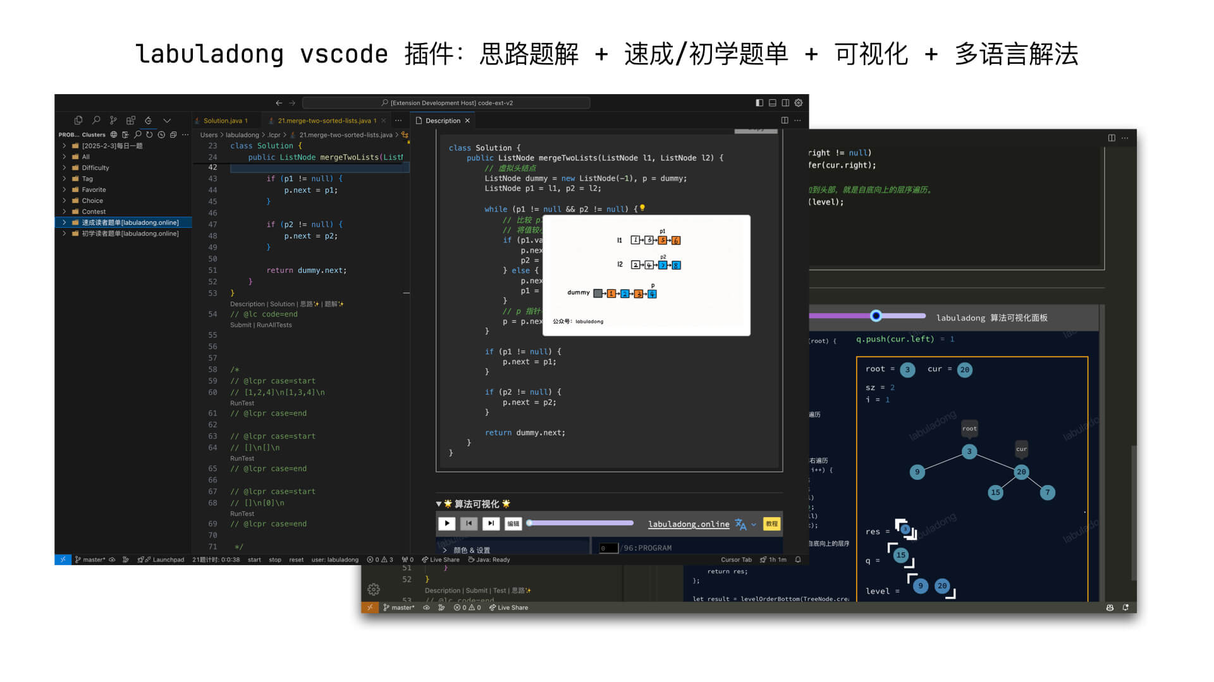Click the step-forward playback icon
The height and width of the screenshot is (682, 1214).
(491, 523)
